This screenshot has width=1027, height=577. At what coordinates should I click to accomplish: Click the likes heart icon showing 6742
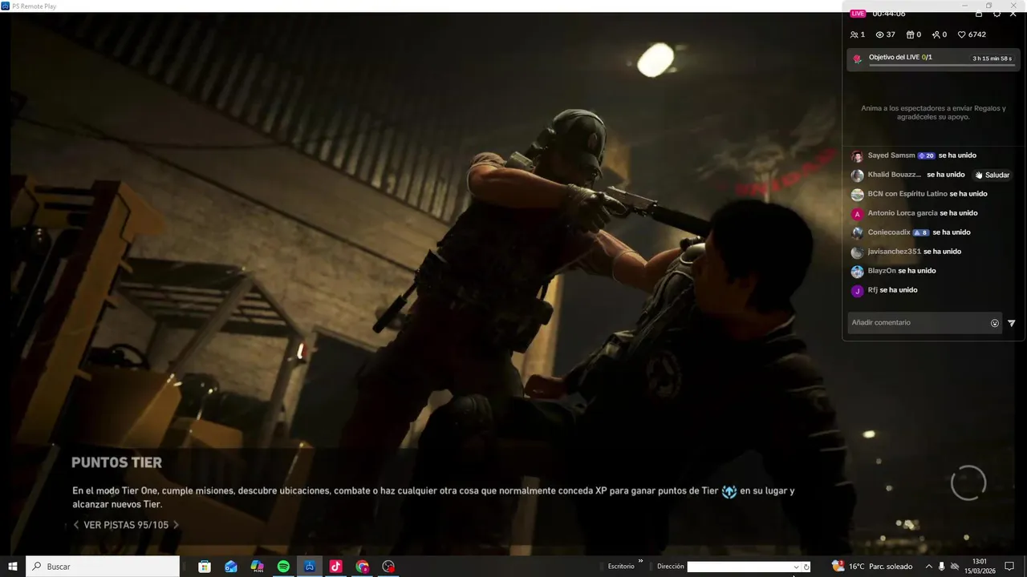click(962, 34)
